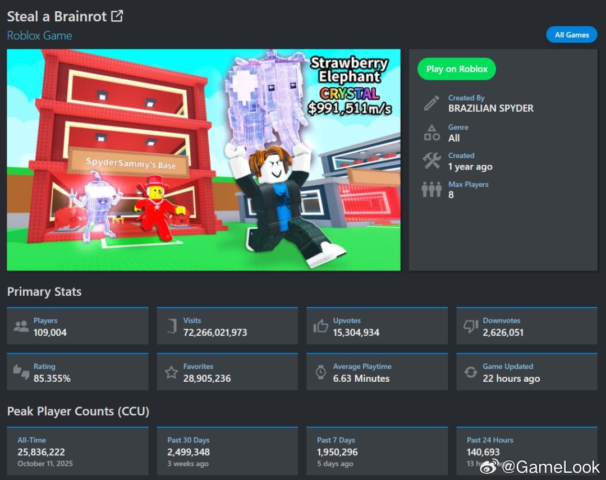Click the Peak Player Counts (CCU) heading
This screenshot has height=480, width=606.
78,411
